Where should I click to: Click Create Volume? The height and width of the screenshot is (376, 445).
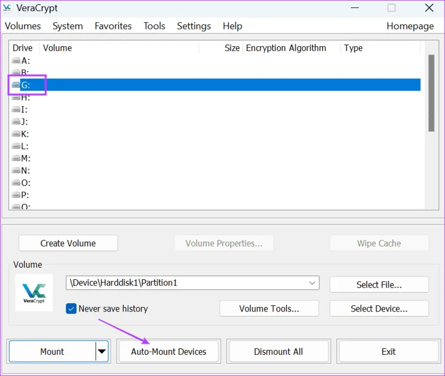point(68,243)
